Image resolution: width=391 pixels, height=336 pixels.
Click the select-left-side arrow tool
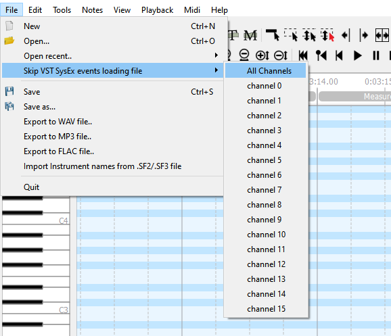346,35
